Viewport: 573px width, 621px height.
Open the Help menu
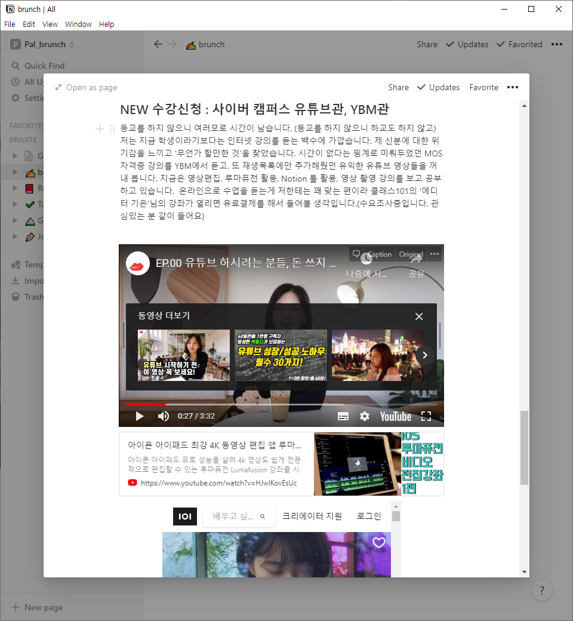106,24
